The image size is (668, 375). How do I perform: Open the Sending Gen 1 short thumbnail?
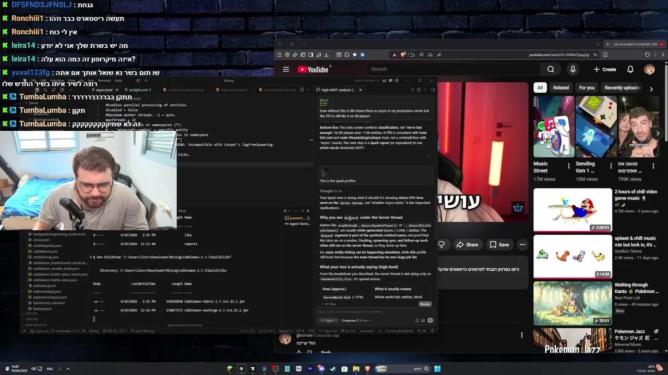(596, 127)
